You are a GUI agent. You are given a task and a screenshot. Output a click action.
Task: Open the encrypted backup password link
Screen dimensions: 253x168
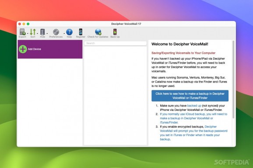coord(193,133)
